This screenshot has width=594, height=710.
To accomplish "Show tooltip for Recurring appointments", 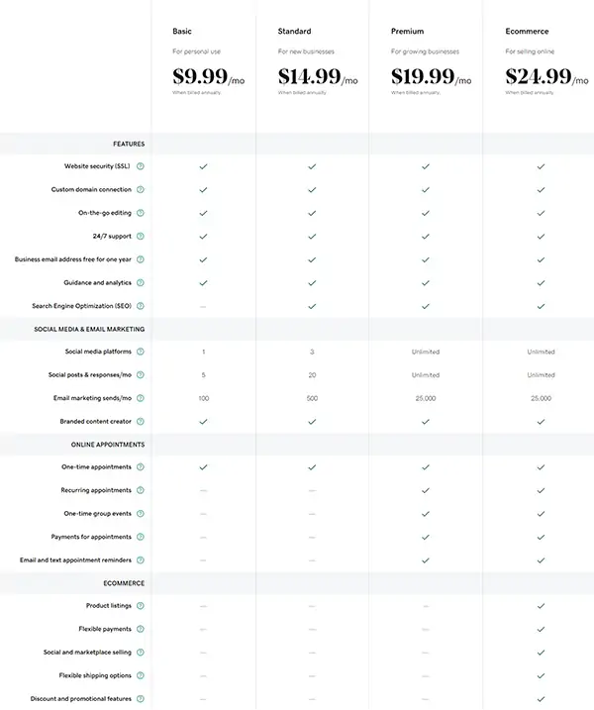I will (x=141, y=490).
